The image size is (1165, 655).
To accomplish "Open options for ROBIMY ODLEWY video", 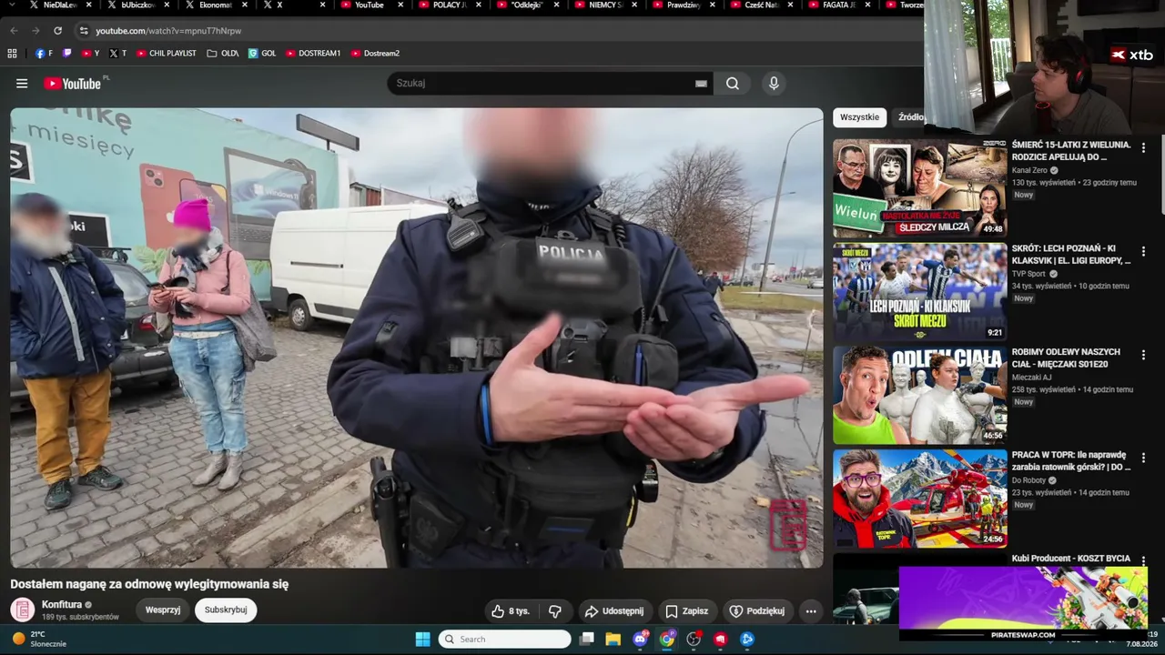I will [1143, 355].
